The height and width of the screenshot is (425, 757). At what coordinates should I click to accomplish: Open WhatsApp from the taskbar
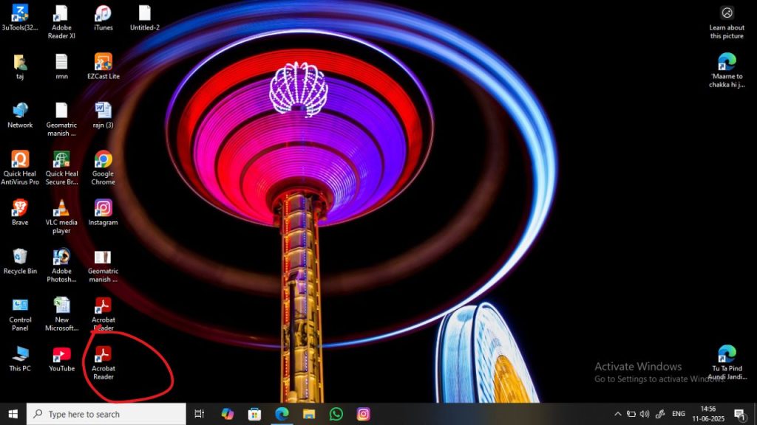(336, 414)
